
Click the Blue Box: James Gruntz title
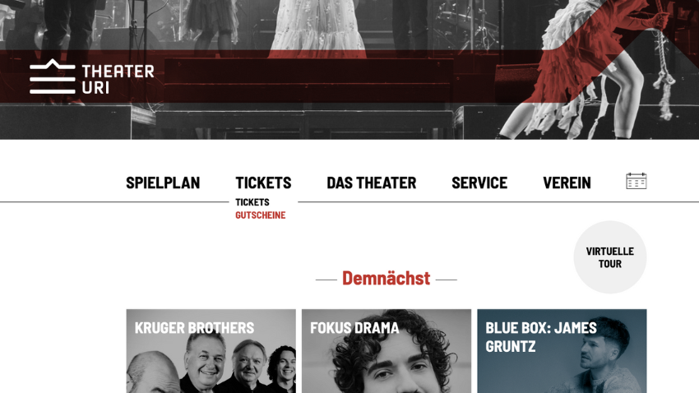tap(541, 337)
